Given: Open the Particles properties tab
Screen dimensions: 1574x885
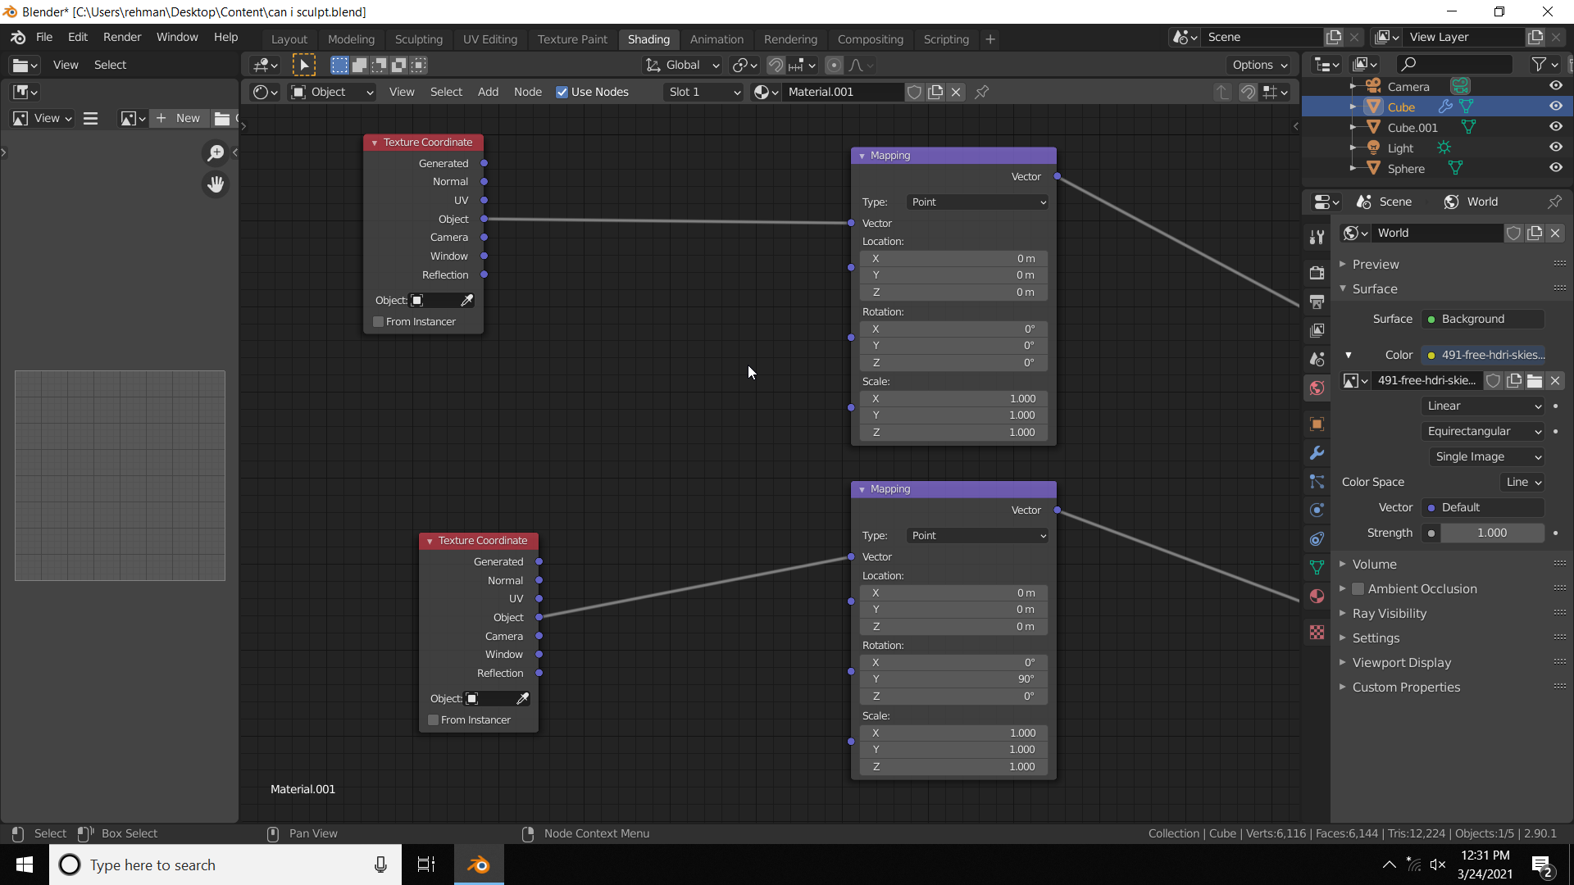Looking at the screenshot, I should coord(1317,481).
